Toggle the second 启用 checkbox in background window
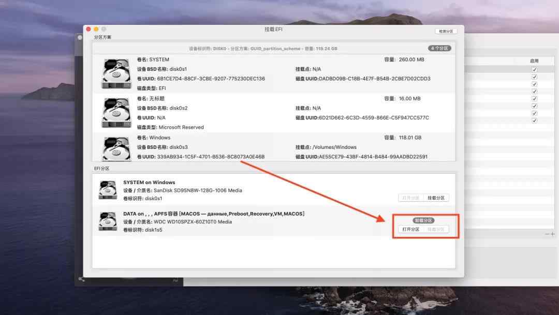559x315 pixels. click(x=534, y=77)
